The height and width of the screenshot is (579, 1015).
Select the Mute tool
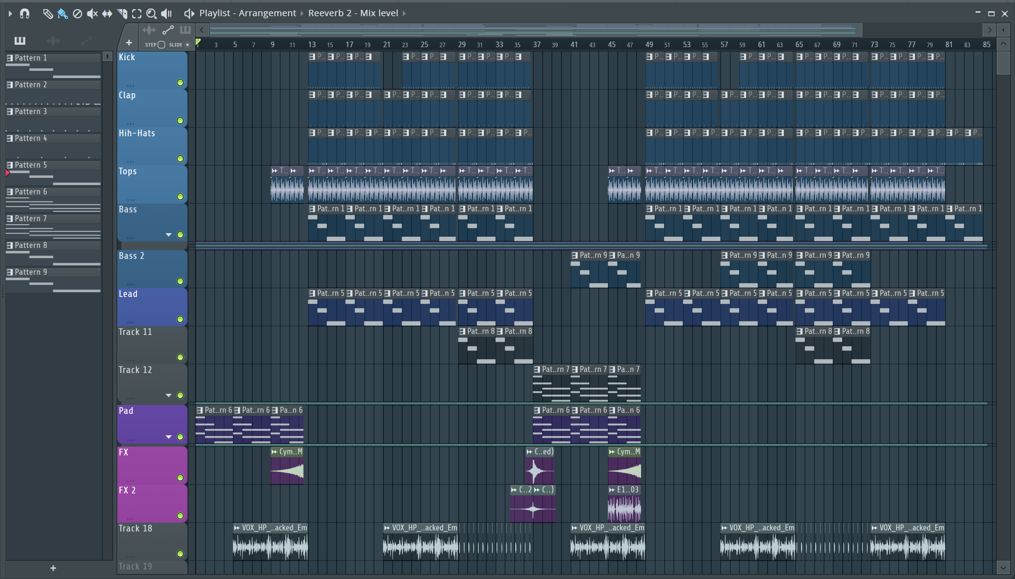pyautogui.click(x=92, y=13)
